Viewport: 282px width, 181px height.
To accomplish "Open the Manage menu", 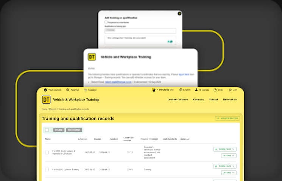I will pos(90,90).
